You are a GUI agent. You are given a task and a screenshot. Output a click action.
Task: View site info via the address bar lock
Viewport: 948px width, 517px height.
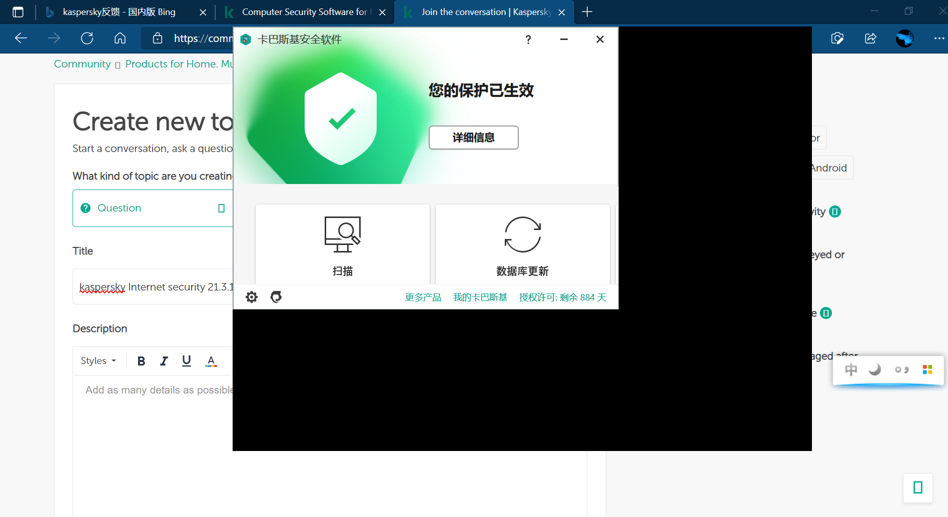coord(158,38)
